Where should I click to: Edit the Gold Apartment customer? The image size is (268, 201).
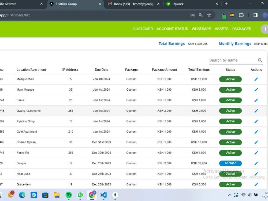(256, 132)
